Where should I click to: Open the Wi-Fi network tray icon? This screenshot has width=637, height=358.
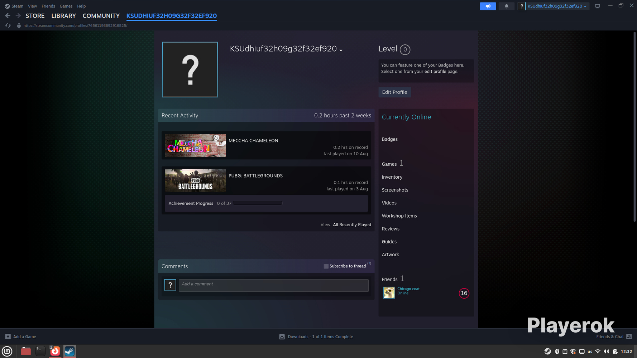pos(598,352)
